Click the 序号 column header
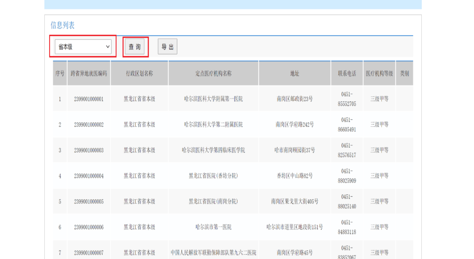The width and height of the screenshot is (474, 259). 60,73
